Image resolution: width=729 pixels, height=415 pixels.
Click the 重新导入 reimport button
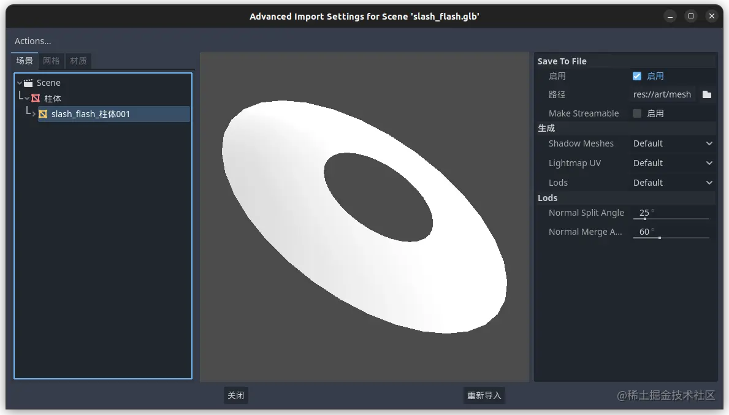click(x=484, y=395)
